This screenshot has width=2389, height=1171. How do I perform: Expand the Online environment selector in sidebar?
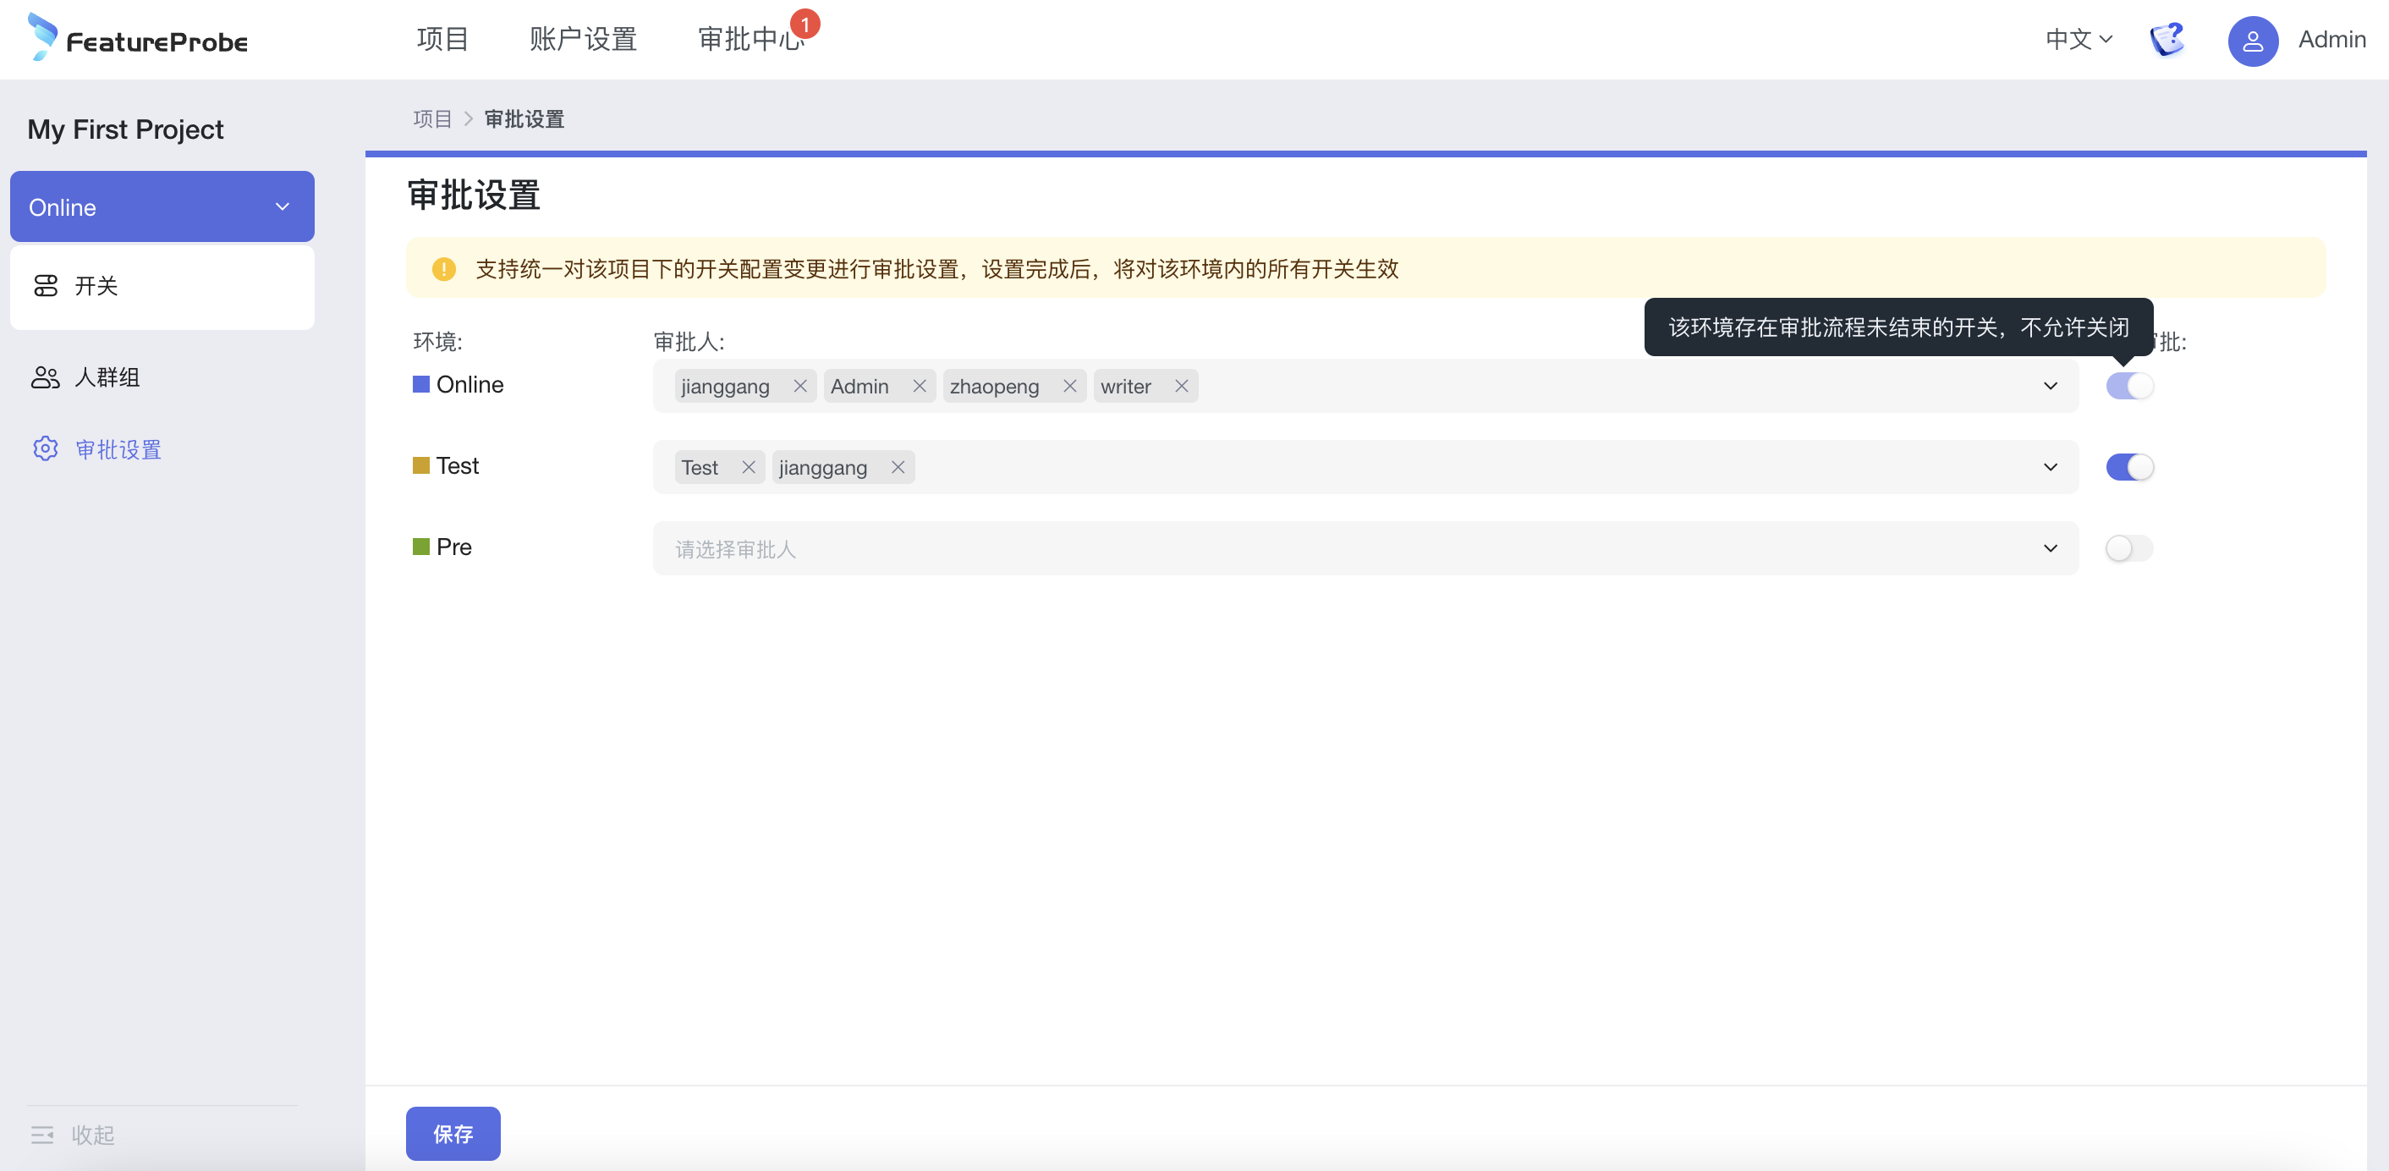click(x=282, y=207)
